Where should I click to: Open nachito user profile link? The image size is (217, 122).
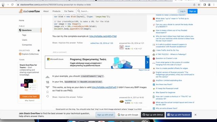pos(128,100)
